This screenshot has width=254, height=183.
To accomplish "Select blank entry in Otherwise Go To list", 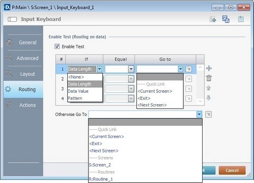I will pos(145,122).
